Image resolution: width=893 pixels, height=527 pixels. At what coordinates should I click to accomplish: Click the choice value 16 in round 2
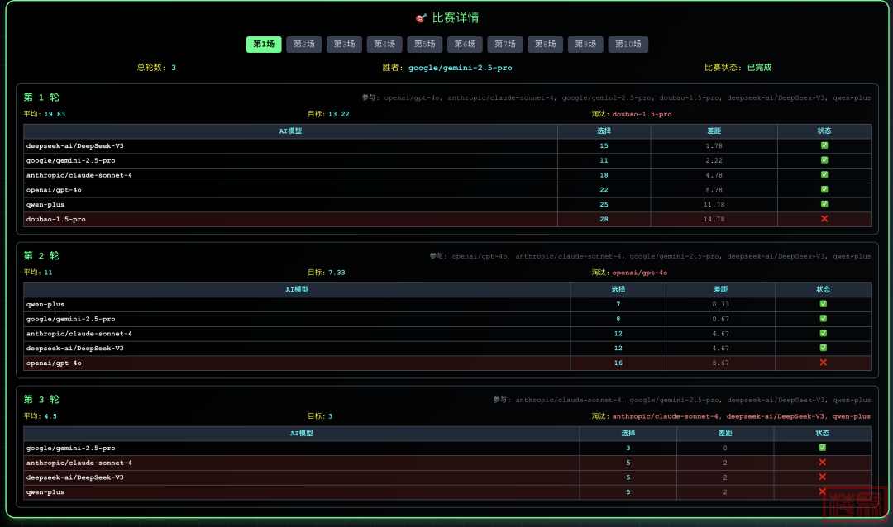tap(618, 363)
